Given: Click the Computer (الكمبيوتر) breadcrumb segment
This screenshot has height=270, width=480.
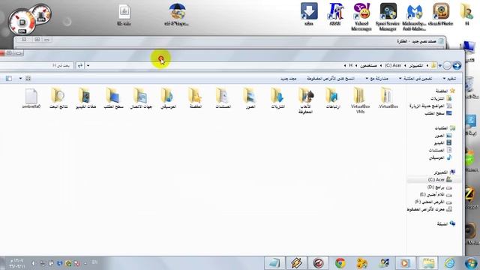Looking at the screenshot, I should [415, 65].
